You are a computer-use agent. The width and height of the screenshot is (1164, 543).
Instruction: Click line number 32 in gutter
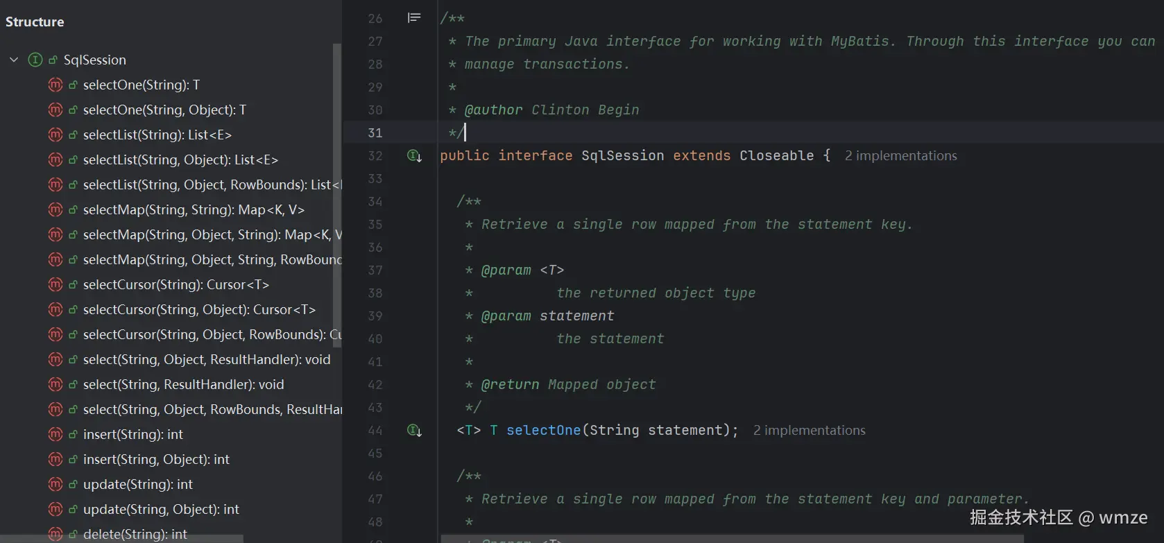[x=375, y=156]
